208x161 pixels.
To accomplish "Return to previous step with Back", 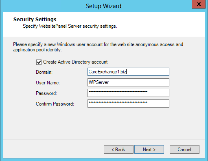I will 118,150.
